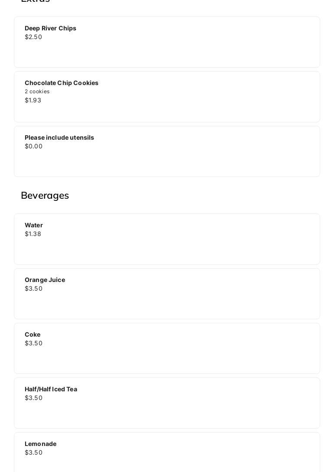Click the $1.93 cookies price
This screenshot has height=472, width=334.
click(33, 100)
